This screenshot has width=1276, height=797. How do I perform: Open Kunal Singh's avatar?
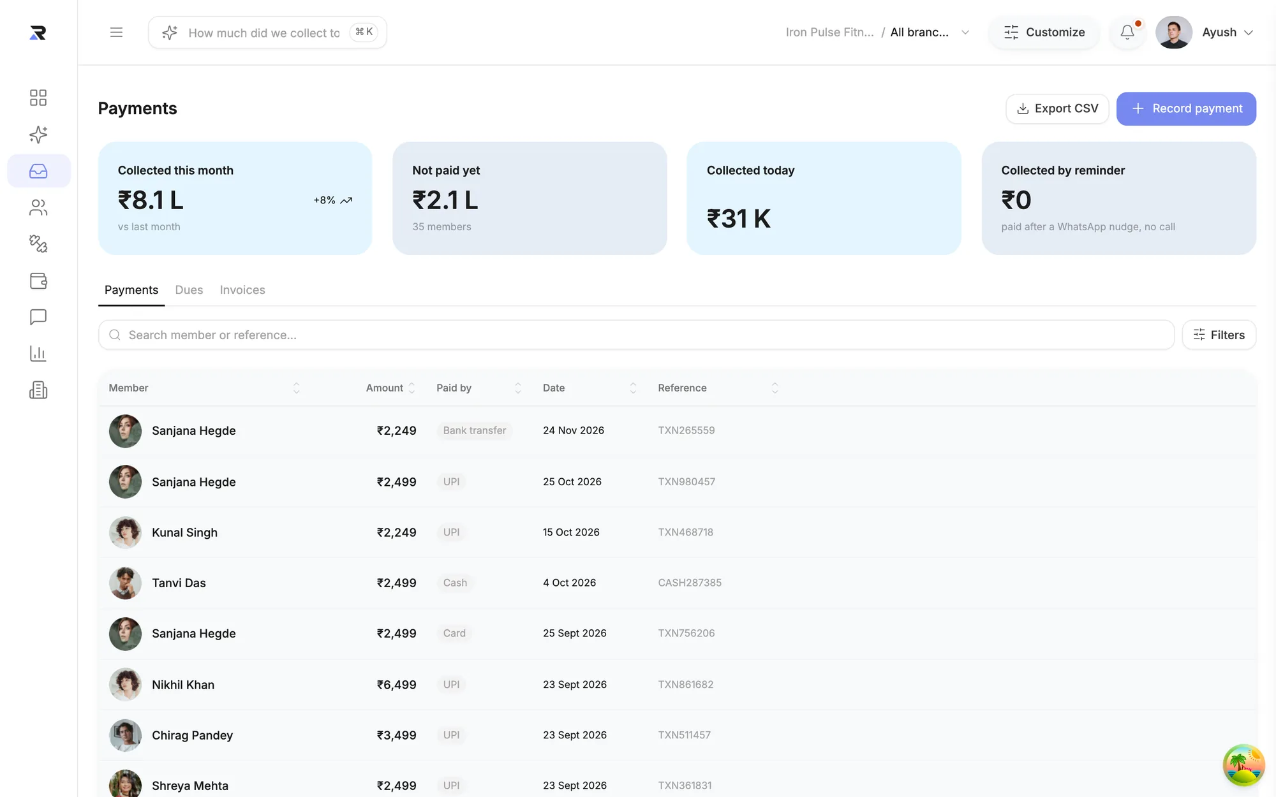125,532
